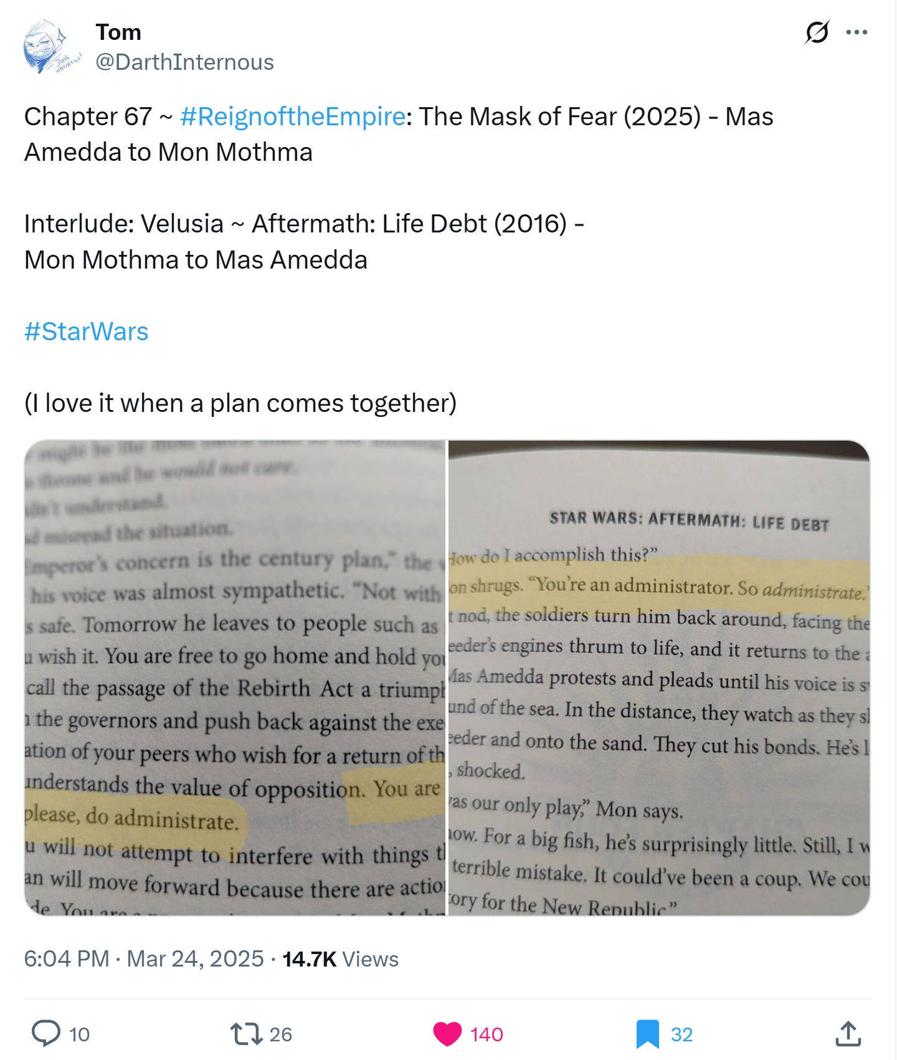Click the 26 reposts count
The height and width of the screenshot is (1060, 897).
(281, 1034)
